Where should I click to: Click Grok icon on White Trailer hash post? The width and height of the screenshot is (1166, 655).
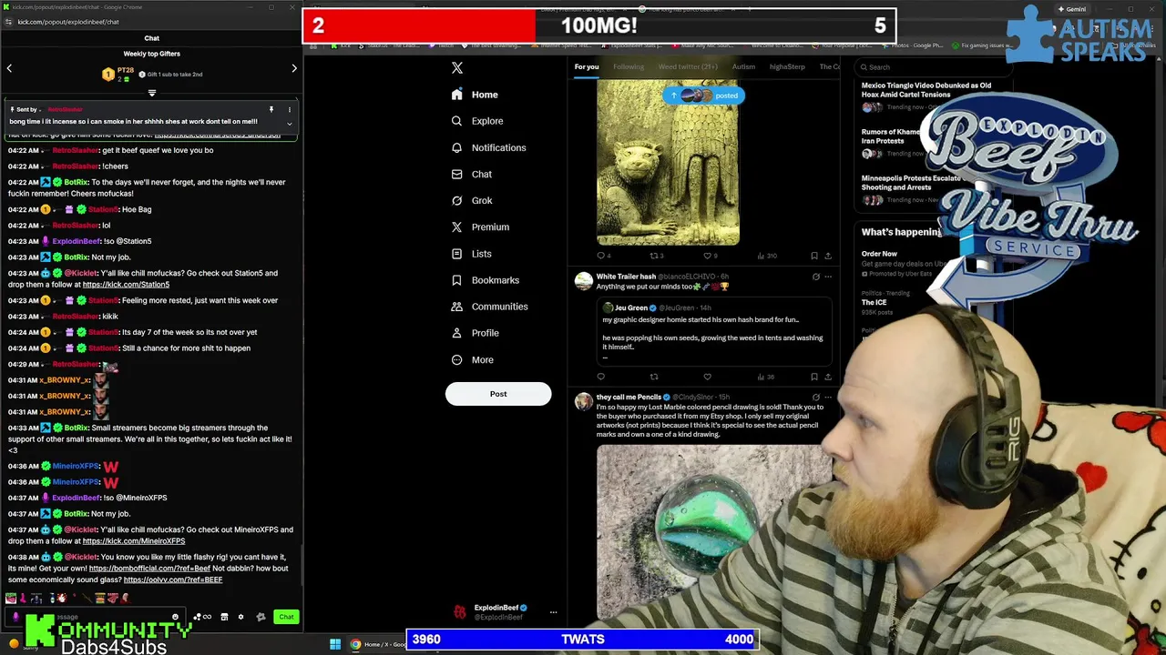815,277
